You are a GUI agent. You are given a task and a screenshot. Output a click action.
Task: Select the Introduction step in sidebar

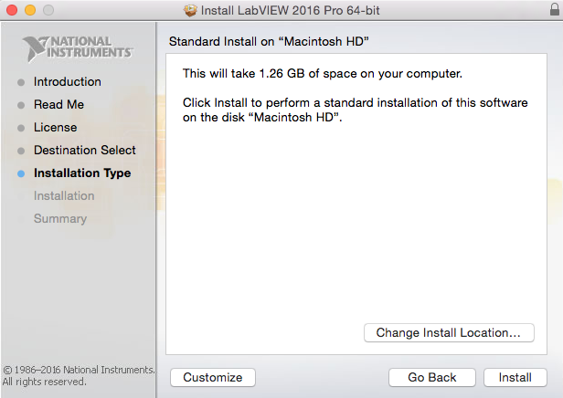68,82
